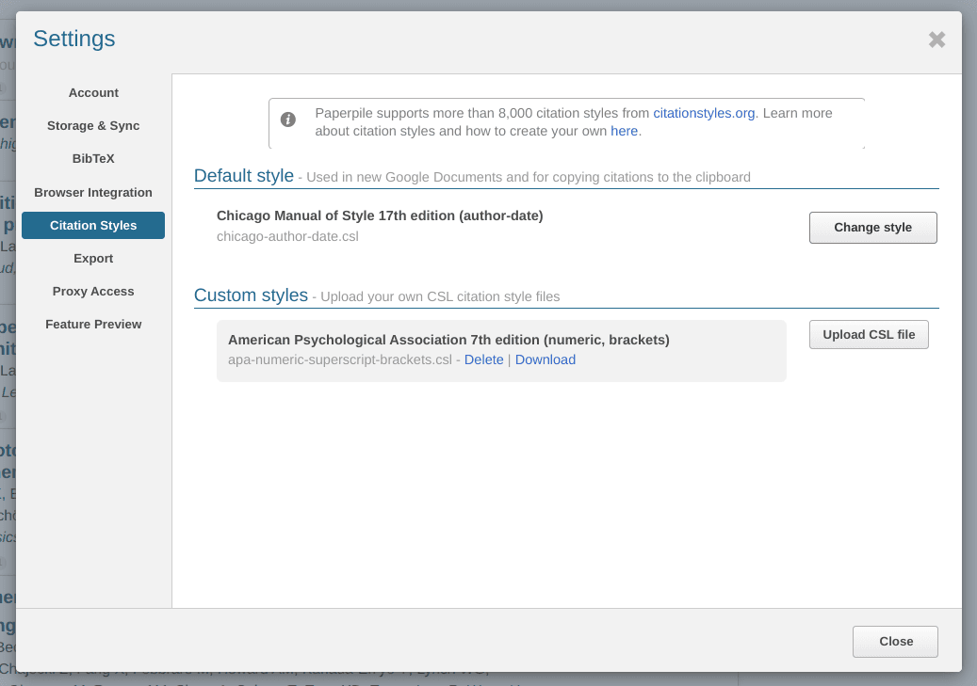
Task: Click the Settings dialog title
Action: tap(74, 39)
